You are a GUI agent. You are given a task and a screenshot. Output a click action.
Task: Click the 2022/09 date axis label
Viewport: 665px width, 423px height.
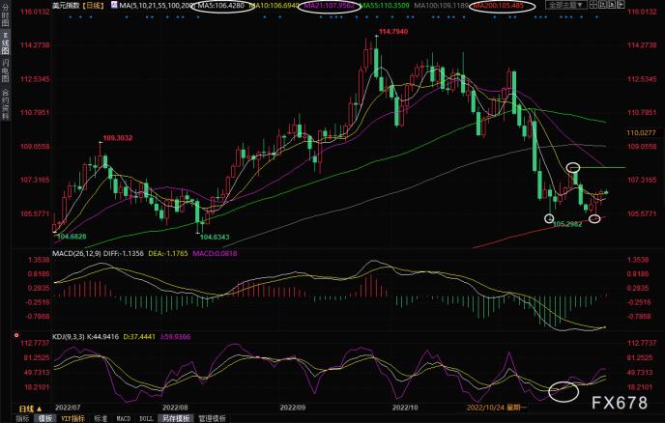[x=292, y=408]
